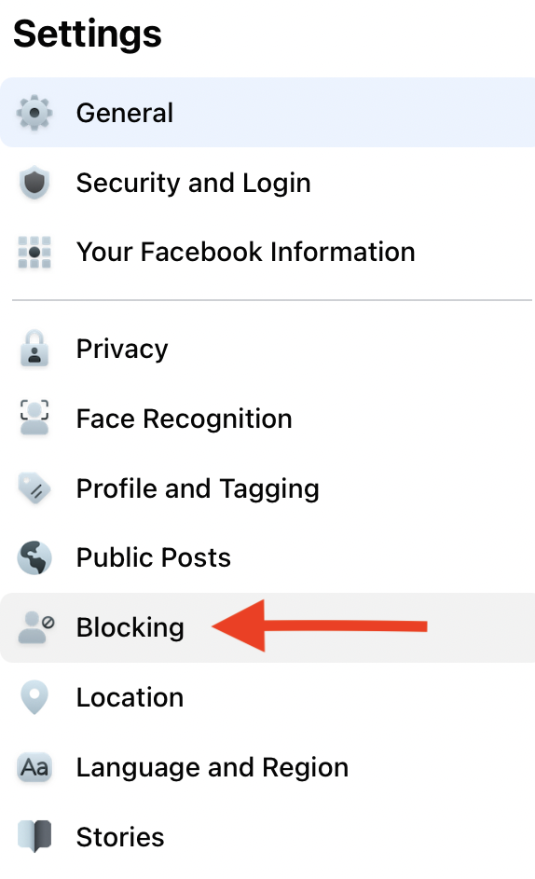Click the Profile and Tagging tag icon
Screen dimensions: 535x879
point(34,488)
